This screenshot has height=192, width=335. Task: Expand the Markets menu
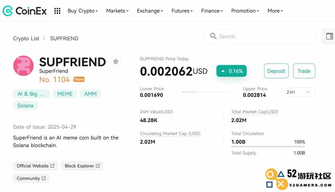pos(117,11)
